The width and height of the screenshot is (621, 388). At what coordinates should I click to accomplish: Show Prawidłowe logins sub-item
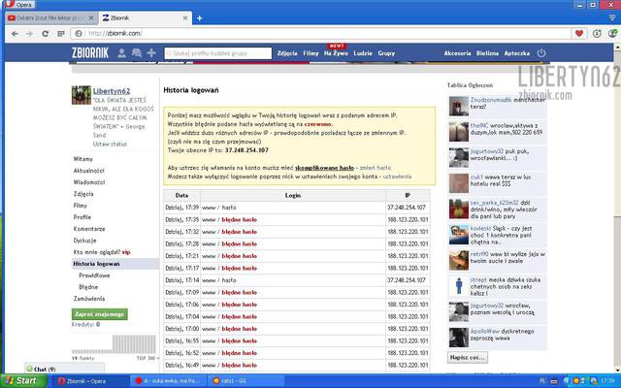pyautogui.click(x=94, y=275)
